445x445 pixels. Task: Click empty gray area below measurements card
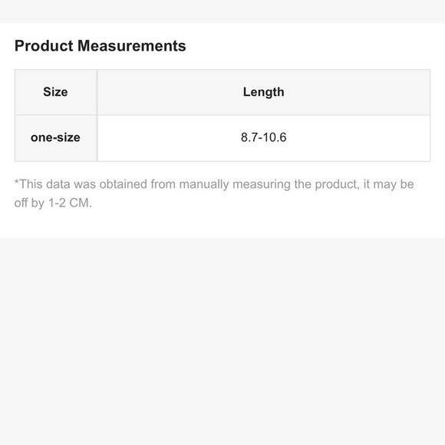pyautogui.click(x=222, y=341)
